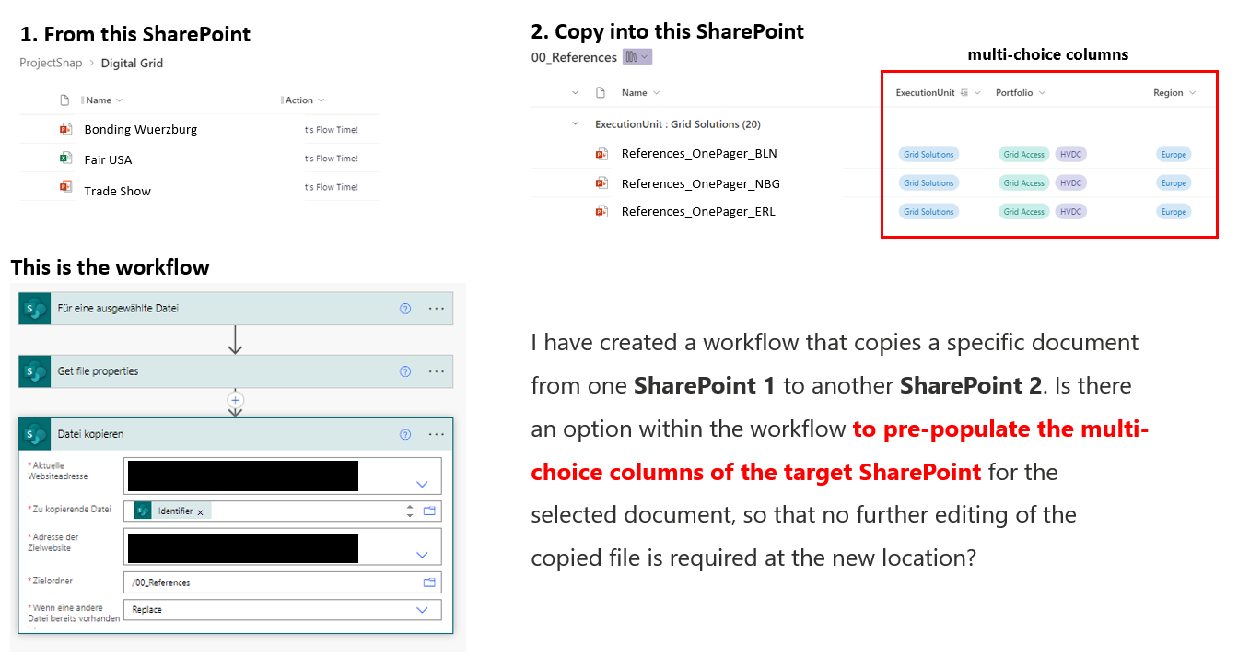The height and width of the screenshot is (658, 1238).
Task: Click the stepper arrows in 'Zu kopierende Datei'
Action: coord(410,511)
